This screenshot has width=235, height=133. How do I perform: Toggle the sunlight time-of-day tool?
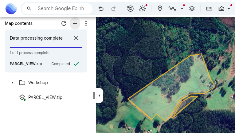(x=143, y=9)
